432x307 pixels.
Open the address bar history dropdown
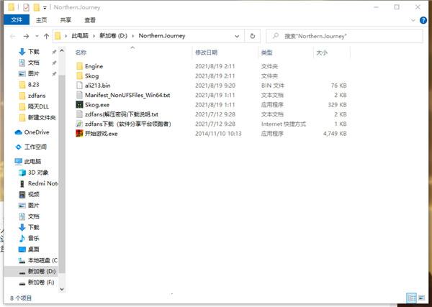coord(237,36)
